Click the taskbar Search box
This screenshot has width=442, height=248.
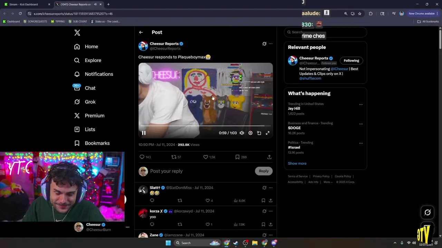point(197,243)
